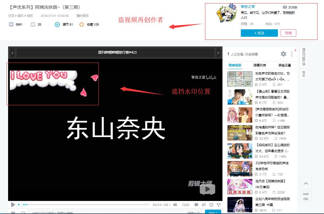Click back-to-top up arrow button
This screenshot has height=214, width=324.
[x=306, y=183]
